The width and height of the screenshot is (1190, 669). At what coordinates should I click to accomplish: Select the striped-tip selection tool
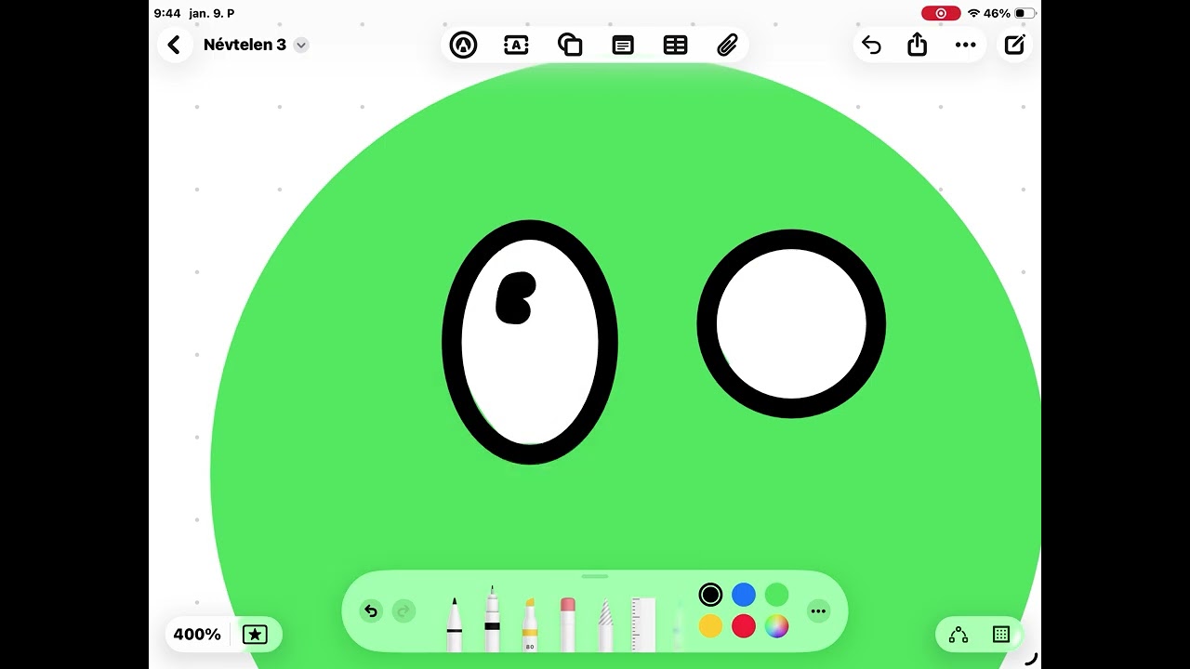click(606, 624)
